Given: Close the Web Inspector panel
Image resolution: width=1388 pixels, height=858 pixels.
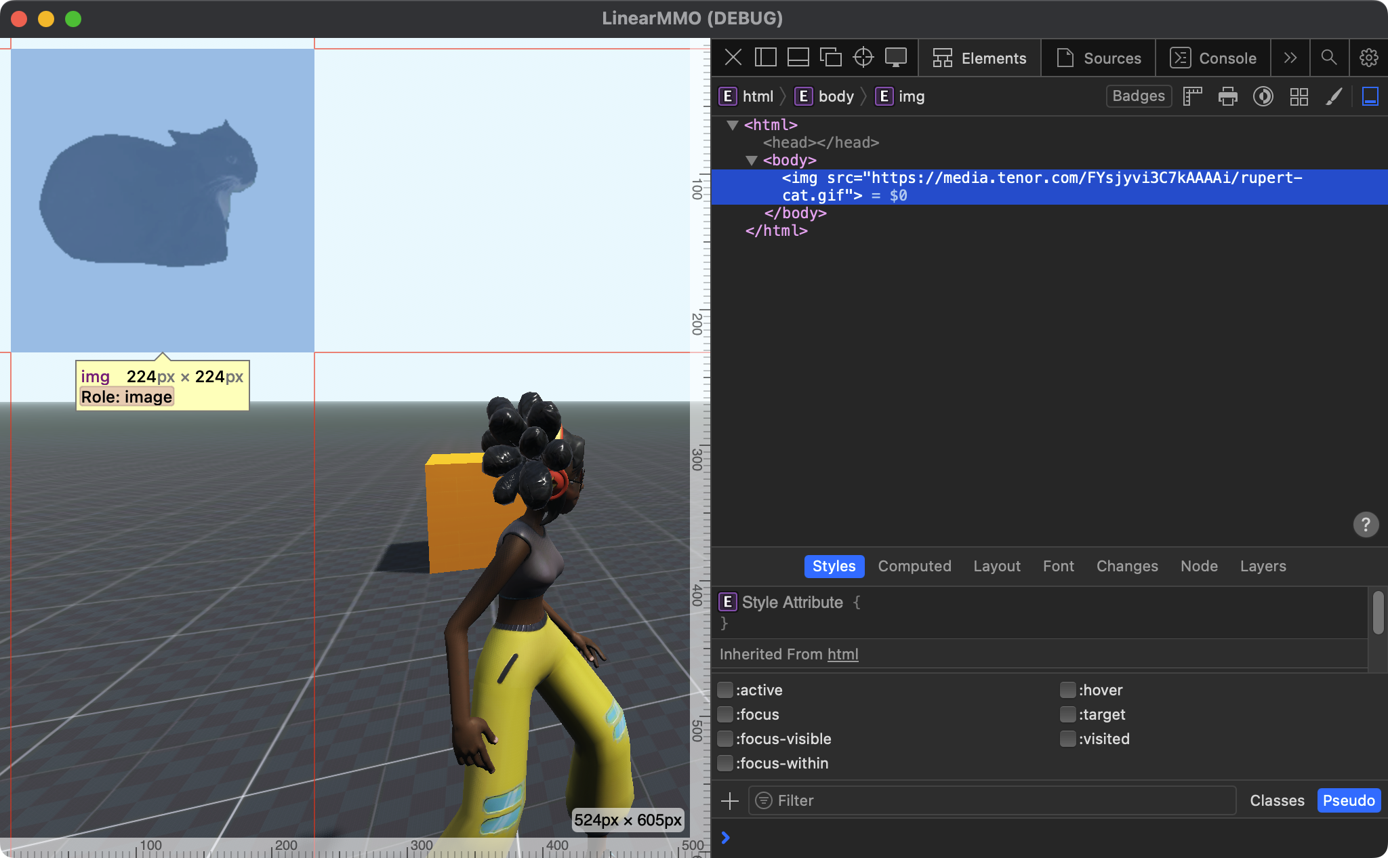Looking at the screenshot, I should coord(733,58).
